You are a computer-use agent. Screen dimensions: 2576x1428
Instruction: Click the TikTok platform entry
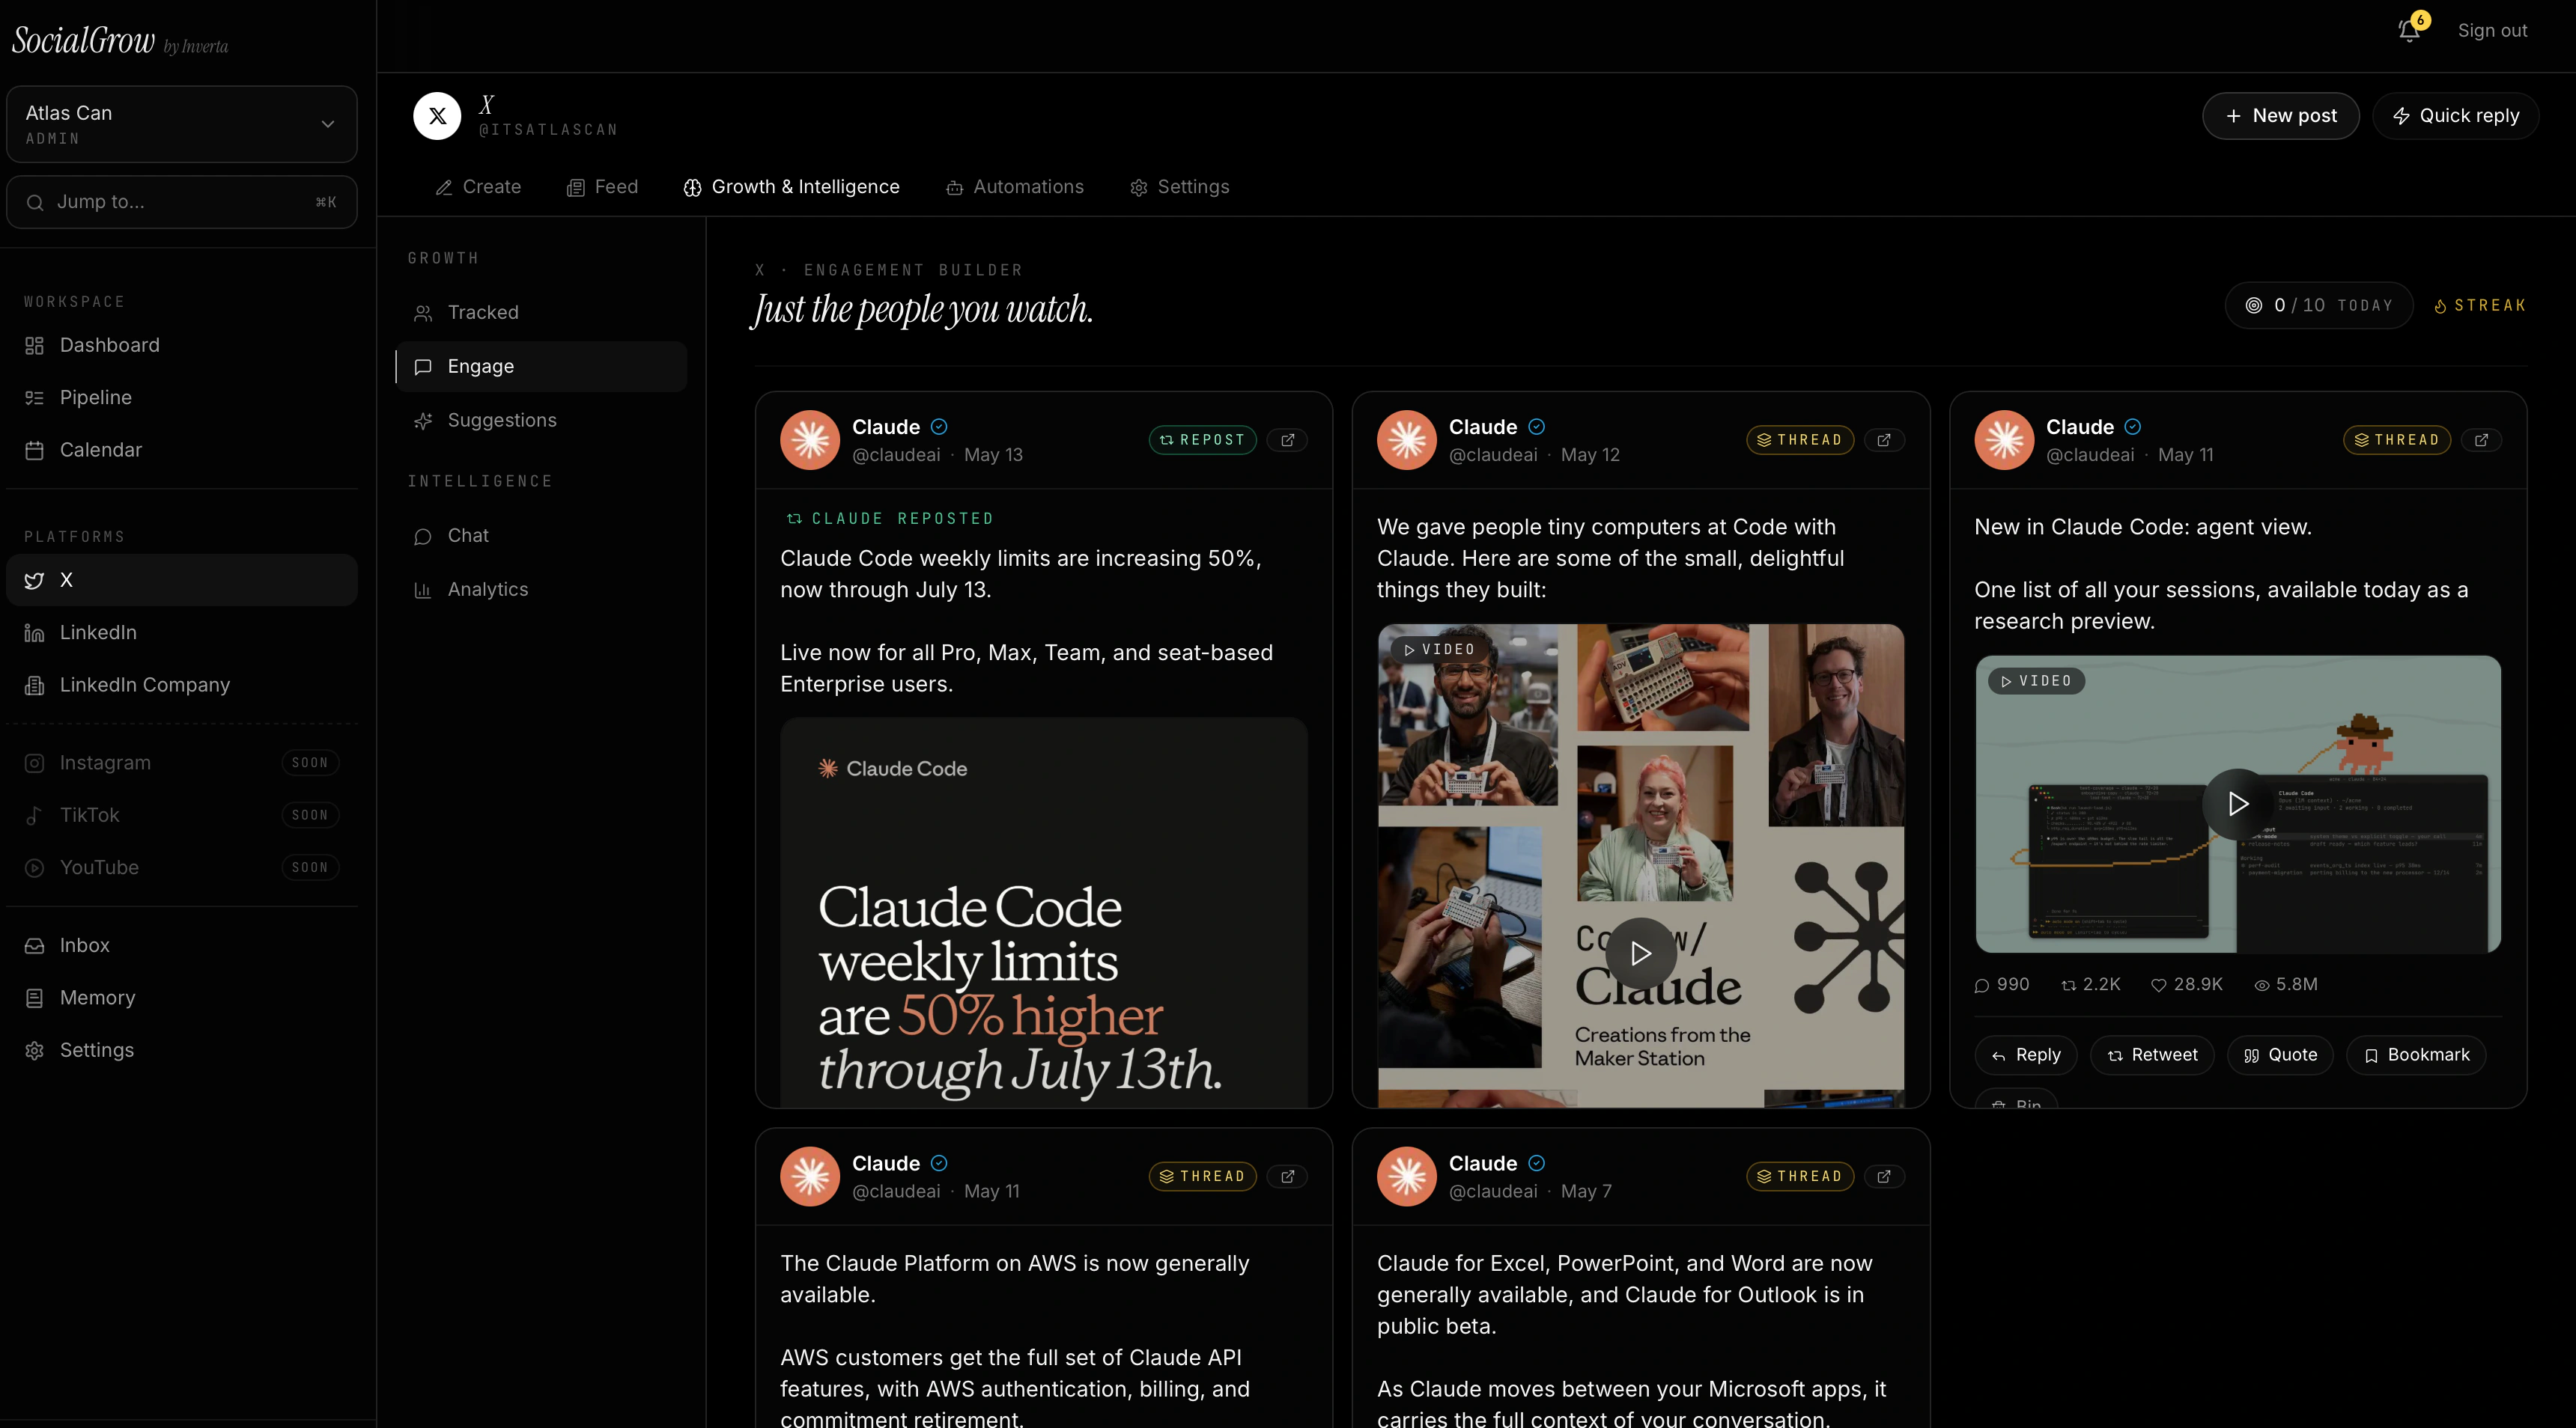(182, 816)
